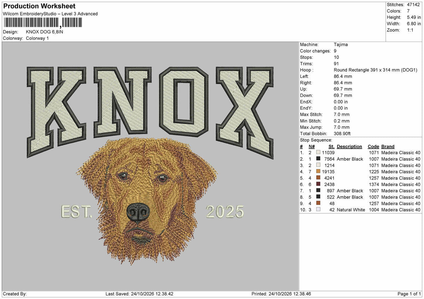Click the "EndX:" label
This screenshot has width=424, height=299.
click(306, 102)
